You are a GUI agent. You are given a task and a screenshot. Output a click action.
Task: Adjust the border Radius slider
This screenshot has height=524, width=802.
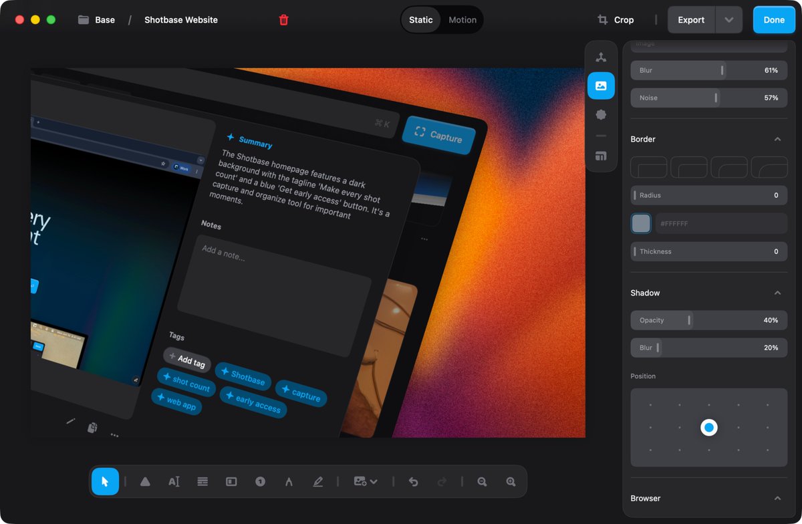tap(709, 195)
